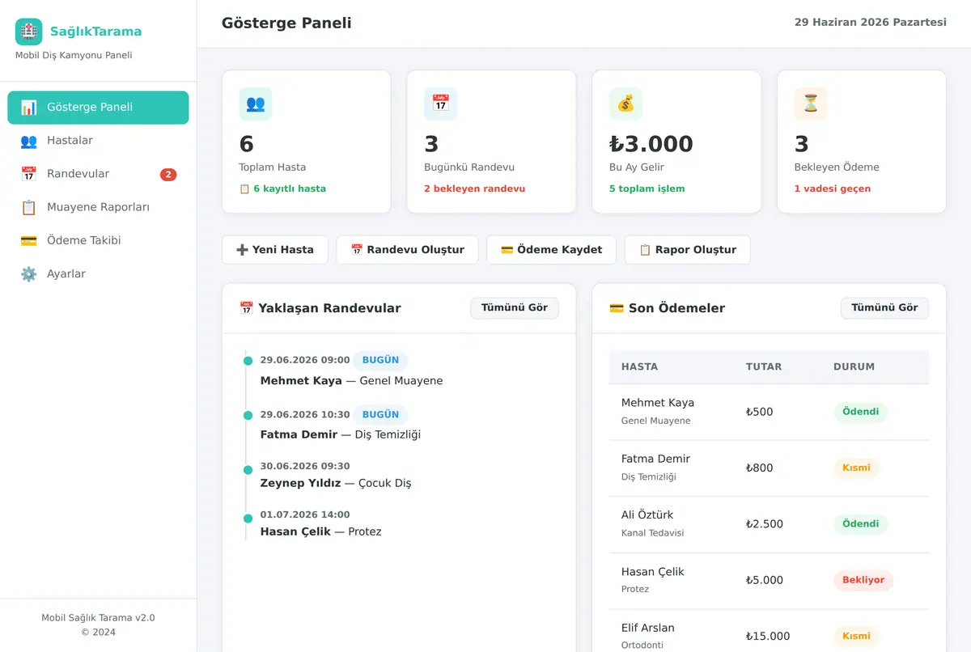The width and height of the screenshot is (971, 652).
Task: Click the money bag icon on Bu Ay Gelir card
Action: coord(625,104)
